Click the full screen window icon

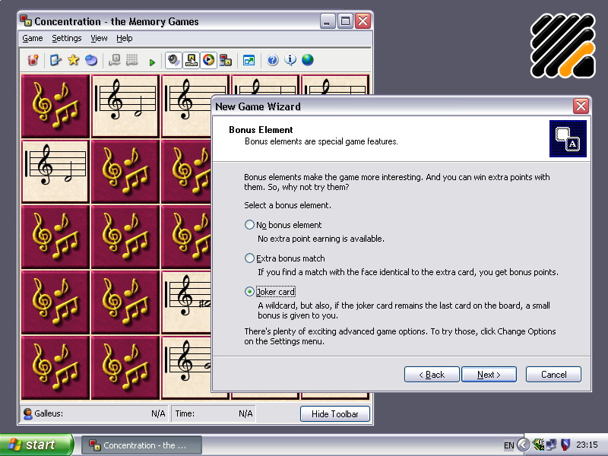(249, 60)
